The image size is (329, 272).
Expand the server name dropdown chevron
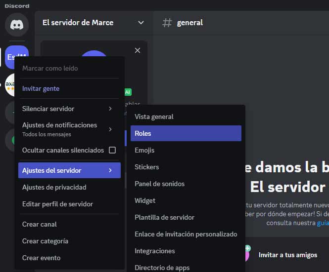point(141,23)
